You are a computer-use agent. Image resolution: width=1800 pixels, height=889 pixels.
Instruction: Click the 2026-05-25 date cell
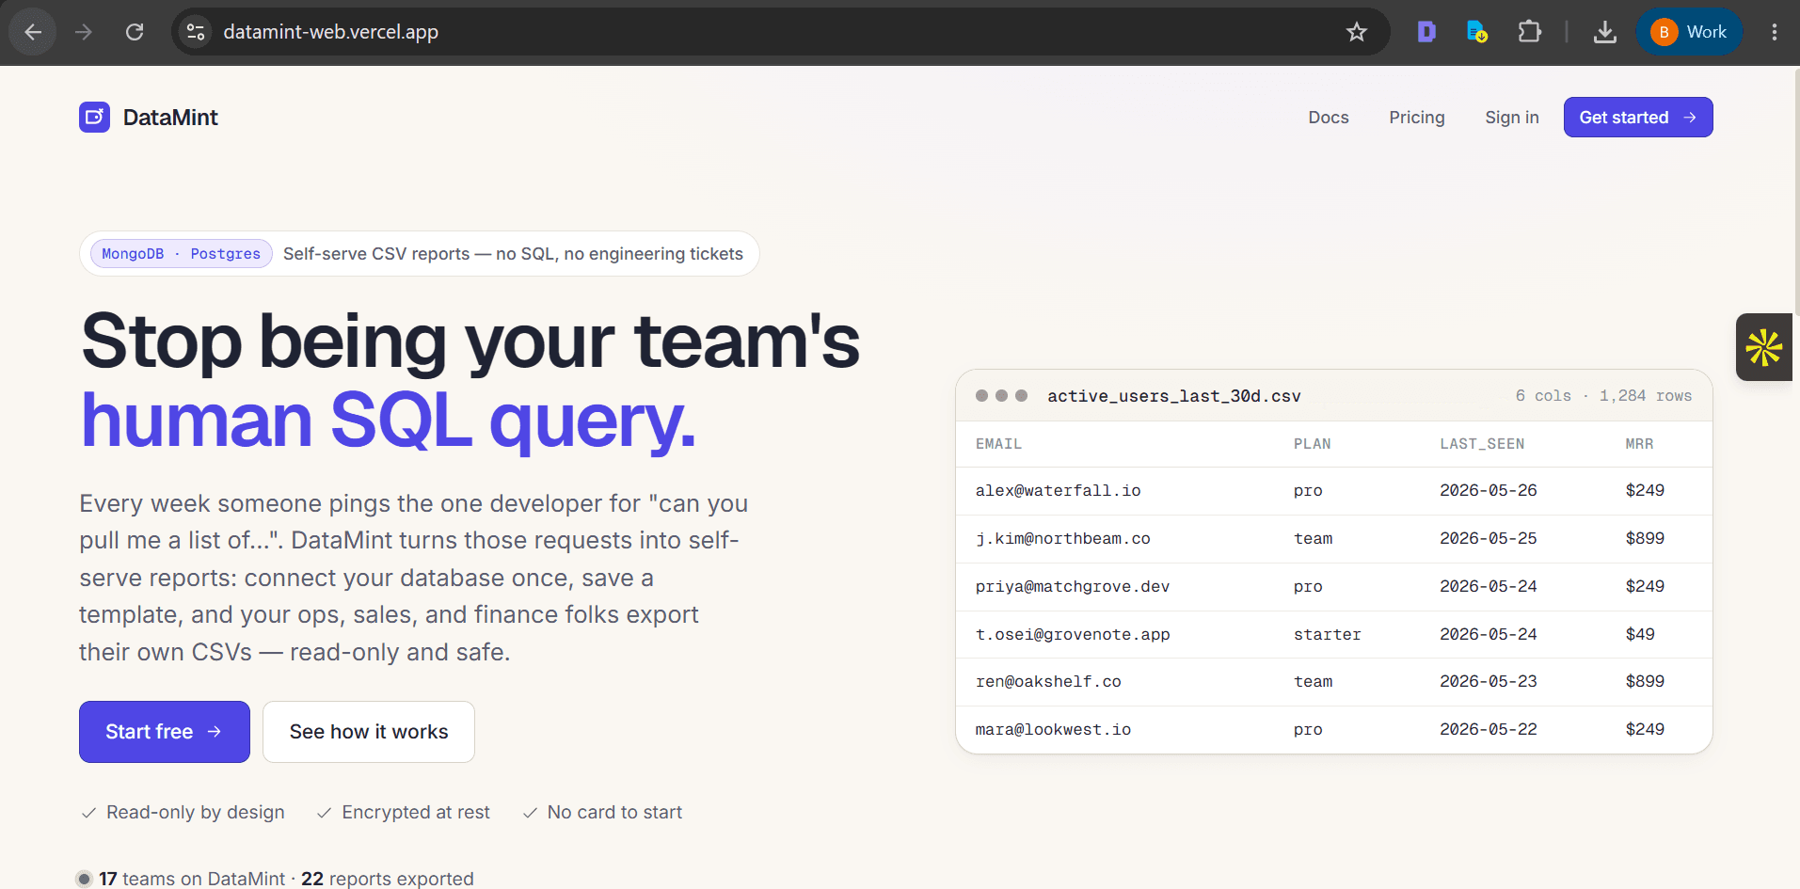coord(1488,539)
